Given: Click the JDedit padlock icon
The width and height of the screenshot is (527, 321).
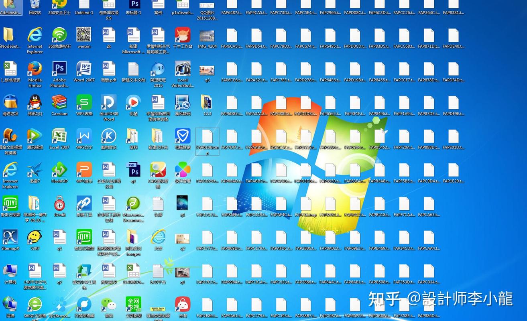Looking at the screenshot, I should (59, 203).
